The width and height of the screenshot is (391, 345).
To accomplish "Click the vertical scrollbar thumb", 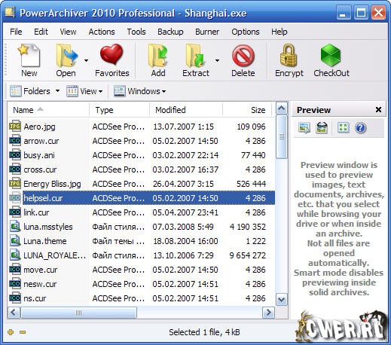I will (x=281, y=137).
